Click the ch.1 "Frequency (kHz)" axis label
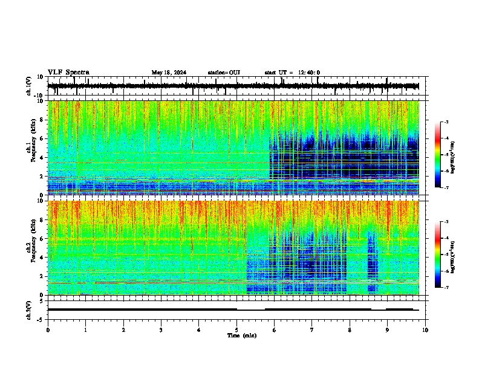This screenshot has height=370, width=479. coord(33,141)
